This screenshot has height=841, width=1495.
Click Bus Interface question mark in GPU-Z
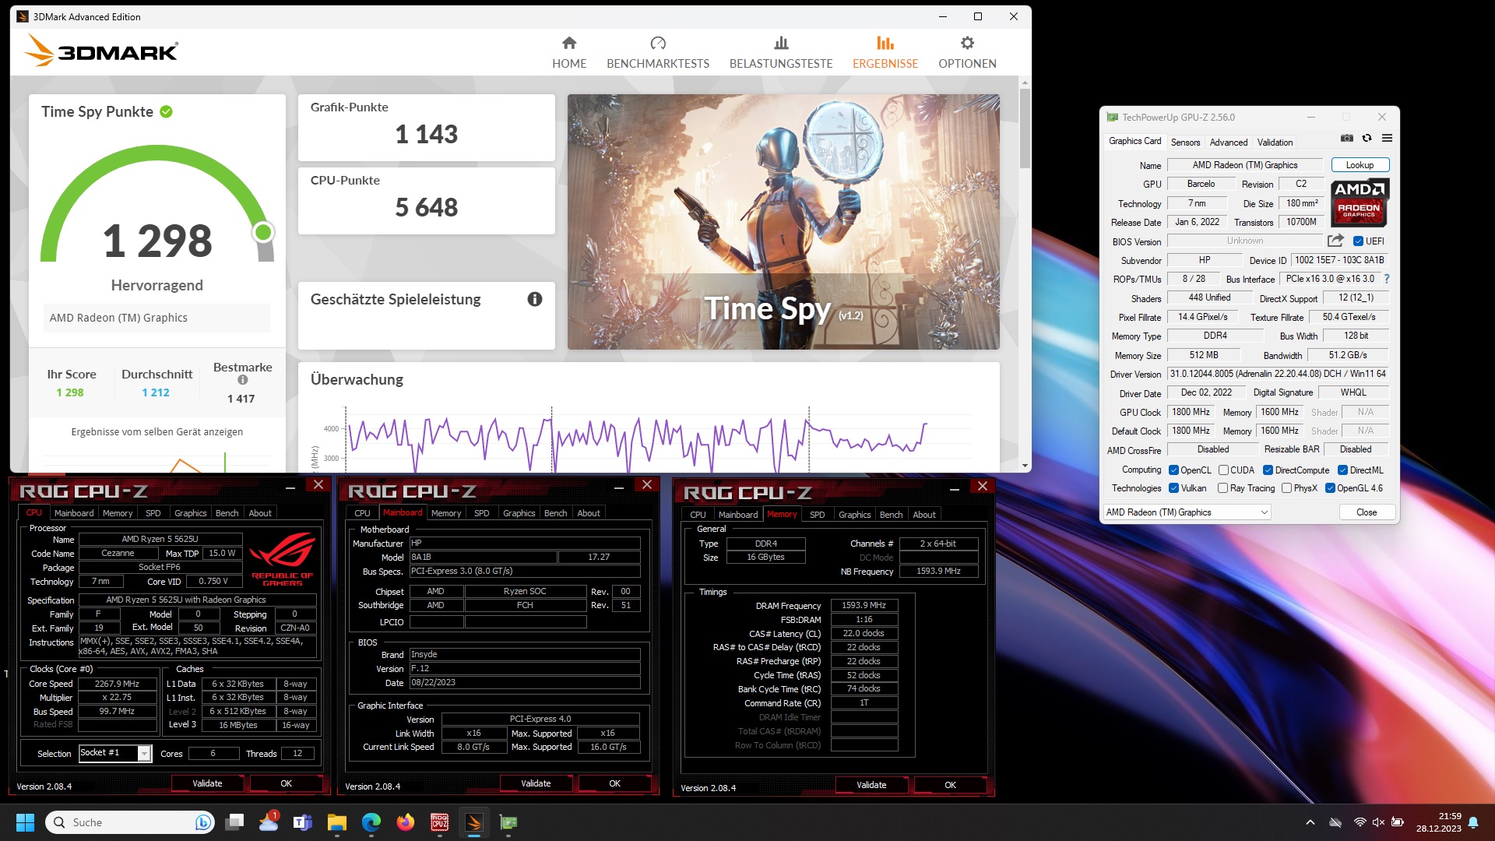1387,279
